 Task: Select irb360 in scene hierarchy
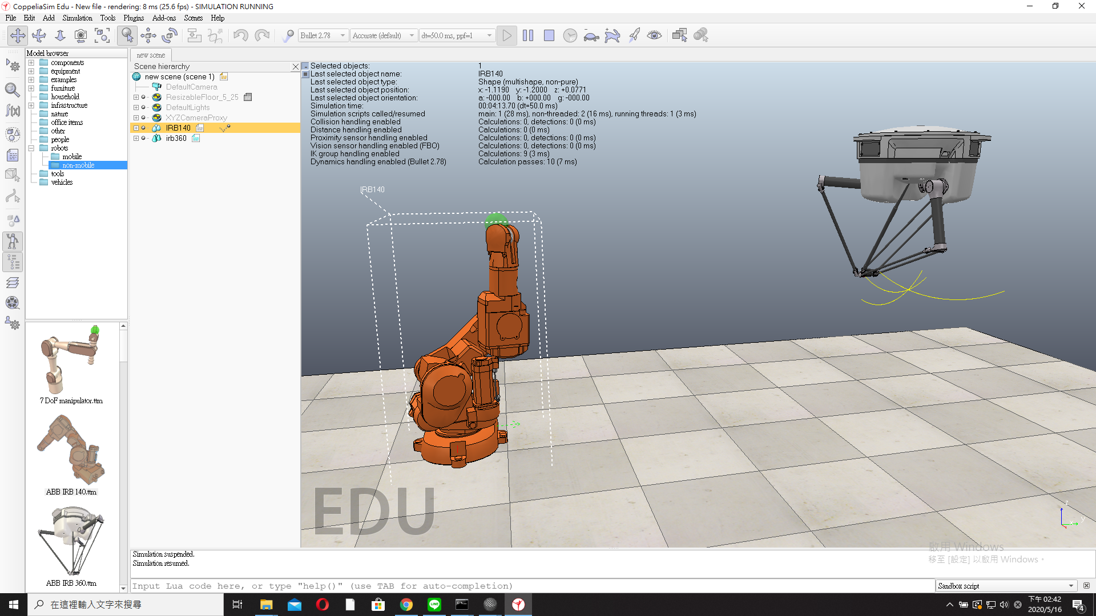(x=176, y=139)
